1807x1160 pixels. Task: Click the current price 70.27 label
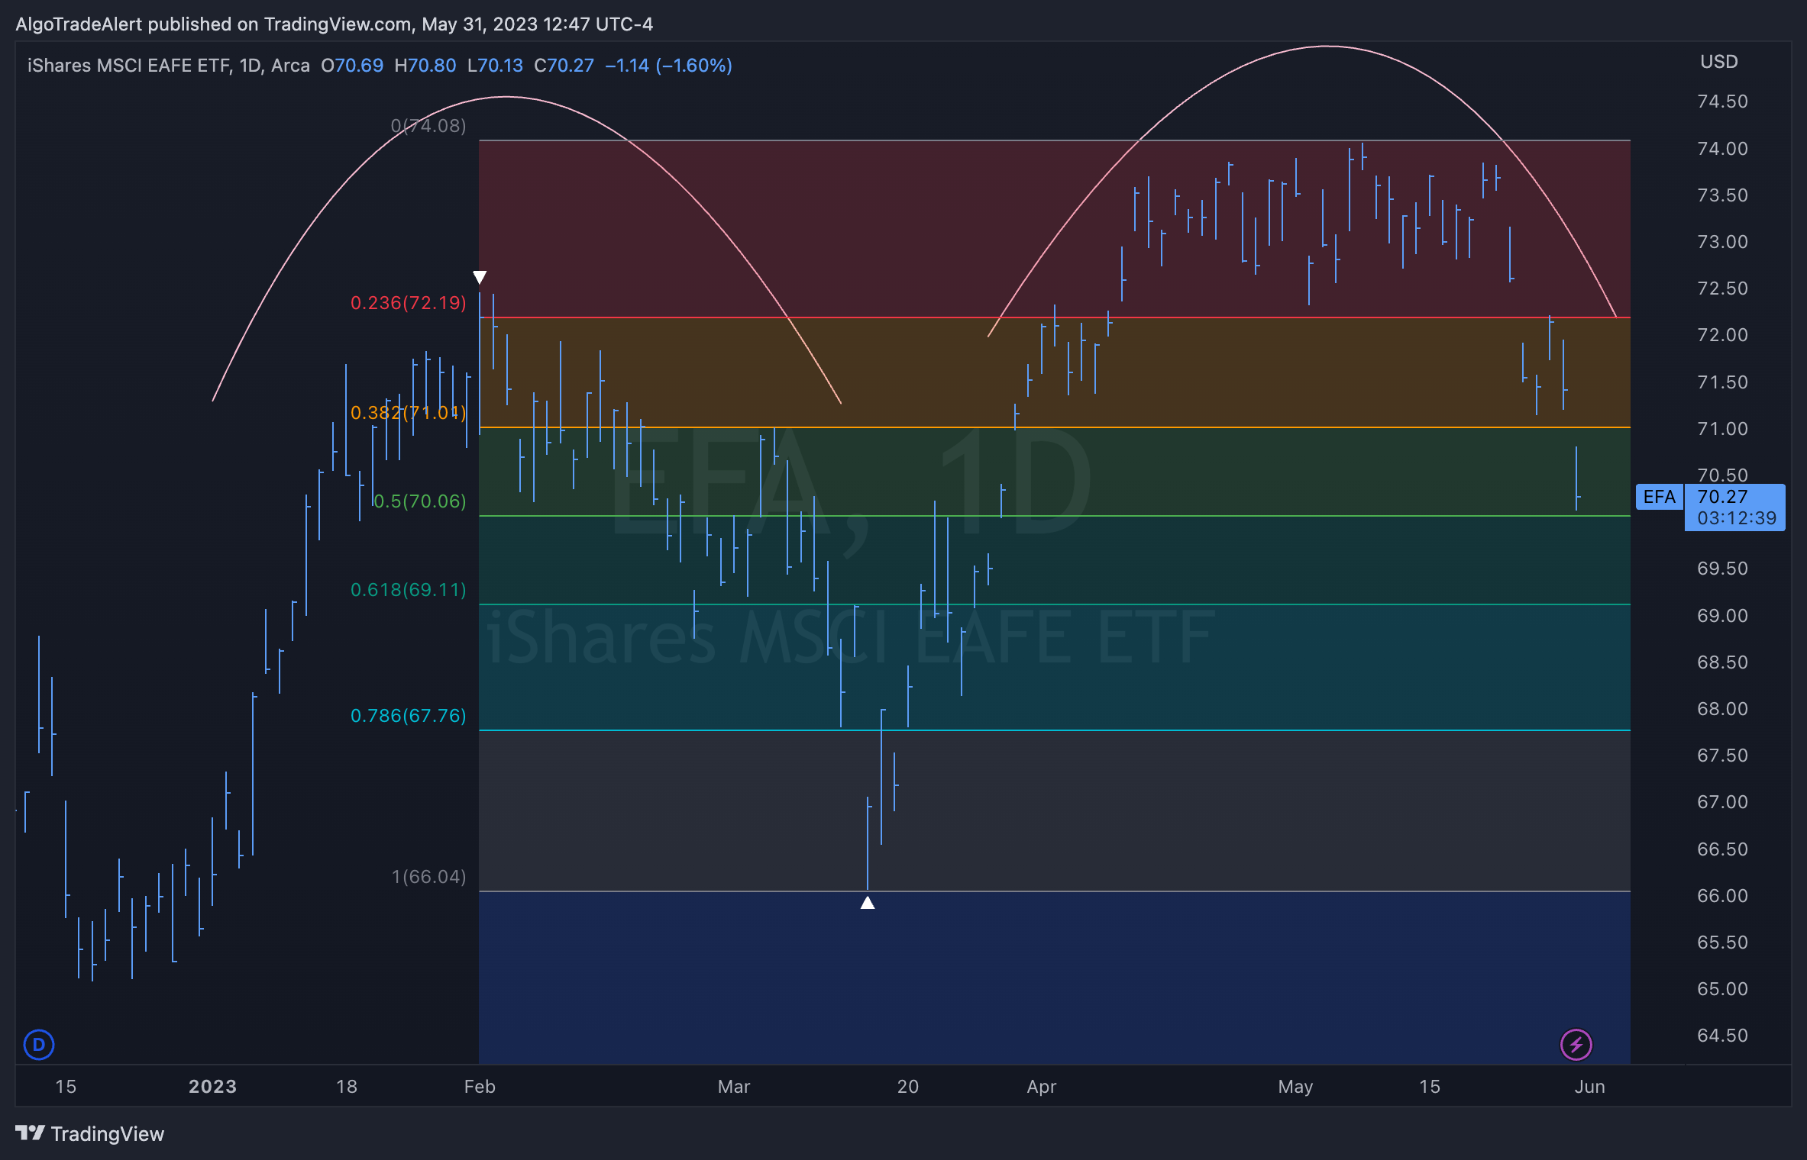(1722, 496)
